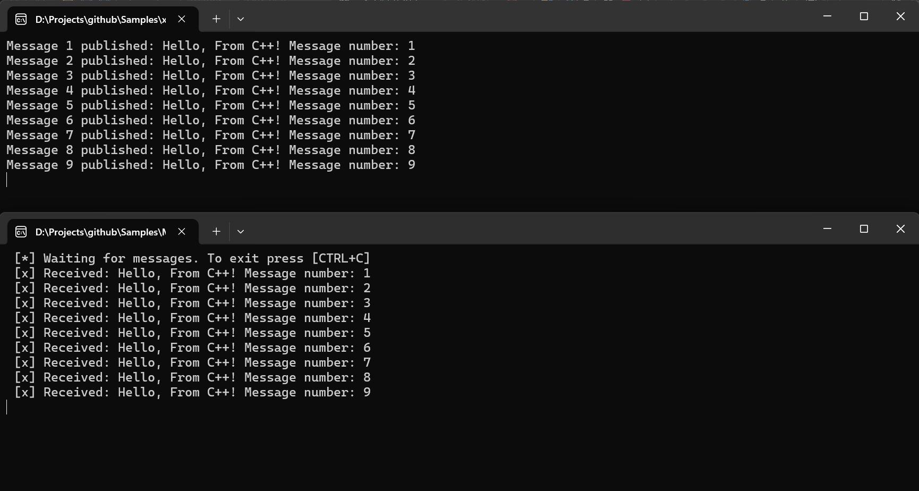Minimize the receiver terminal window
This screenshot has height=491, width=919.
point(827,228)
